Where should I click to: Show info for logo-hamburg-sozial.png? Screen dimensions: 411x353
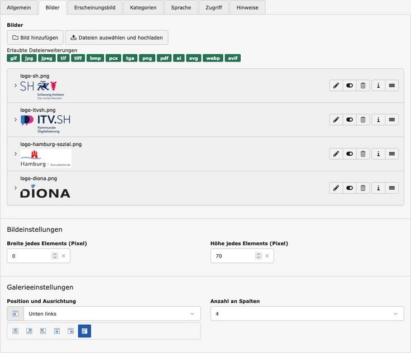tap(378, 154)
